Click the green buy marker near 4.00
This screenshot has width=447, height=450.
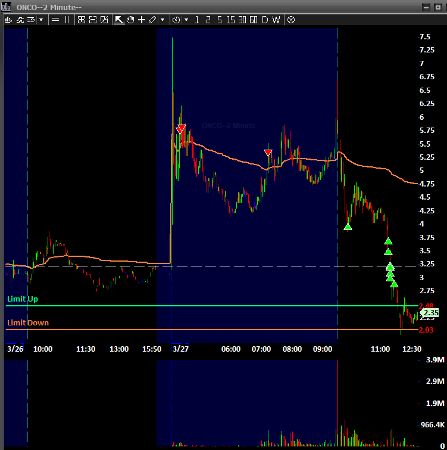(348, 227)
